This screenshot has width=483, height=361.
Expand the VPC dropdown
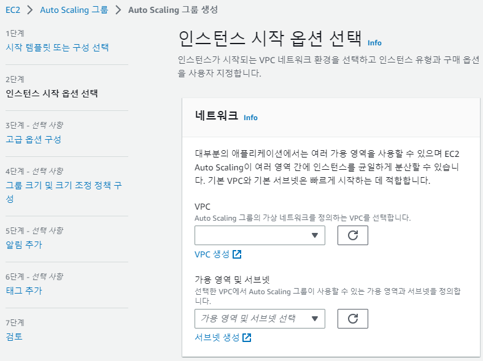pos(260,235)
